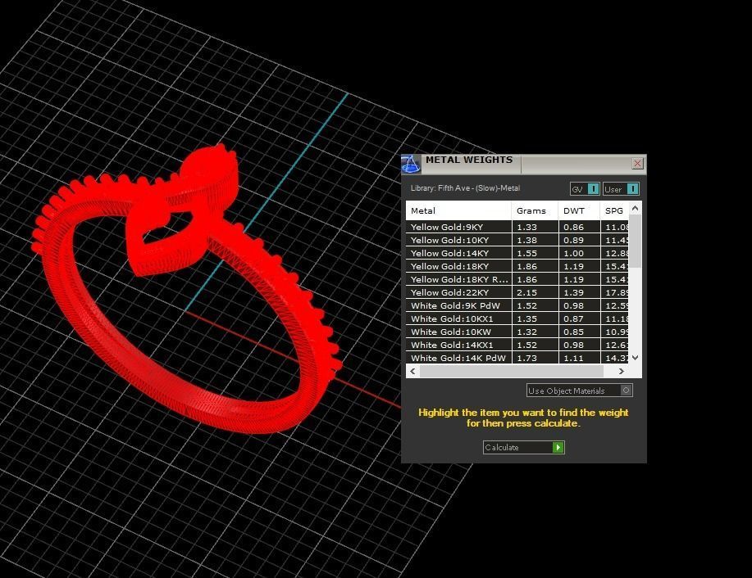Enable Use Object Materials option

(579, 391)
